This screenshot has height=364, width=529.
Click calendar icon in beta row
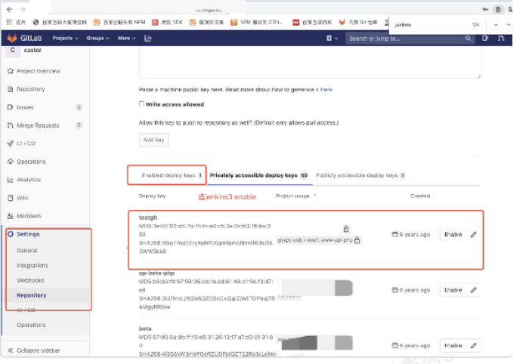click(394, 345)
